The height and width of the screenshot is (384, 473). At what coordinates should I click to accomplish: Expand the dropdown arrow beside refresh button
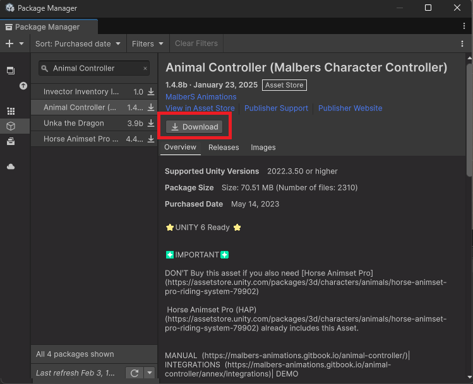tap(150, 373)
